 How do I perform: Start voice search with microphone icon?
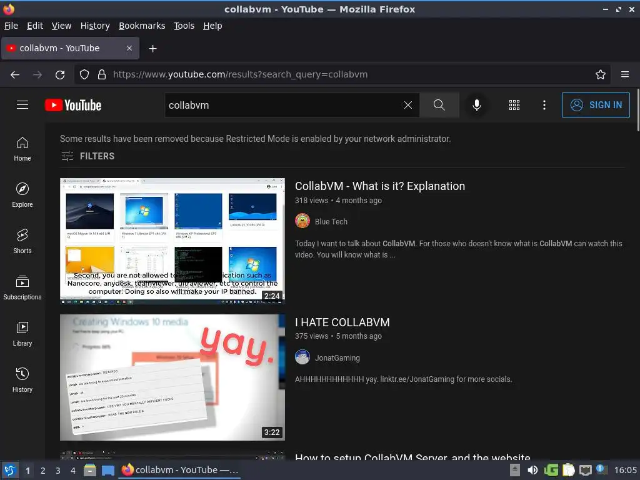click(x=476, y=105)
